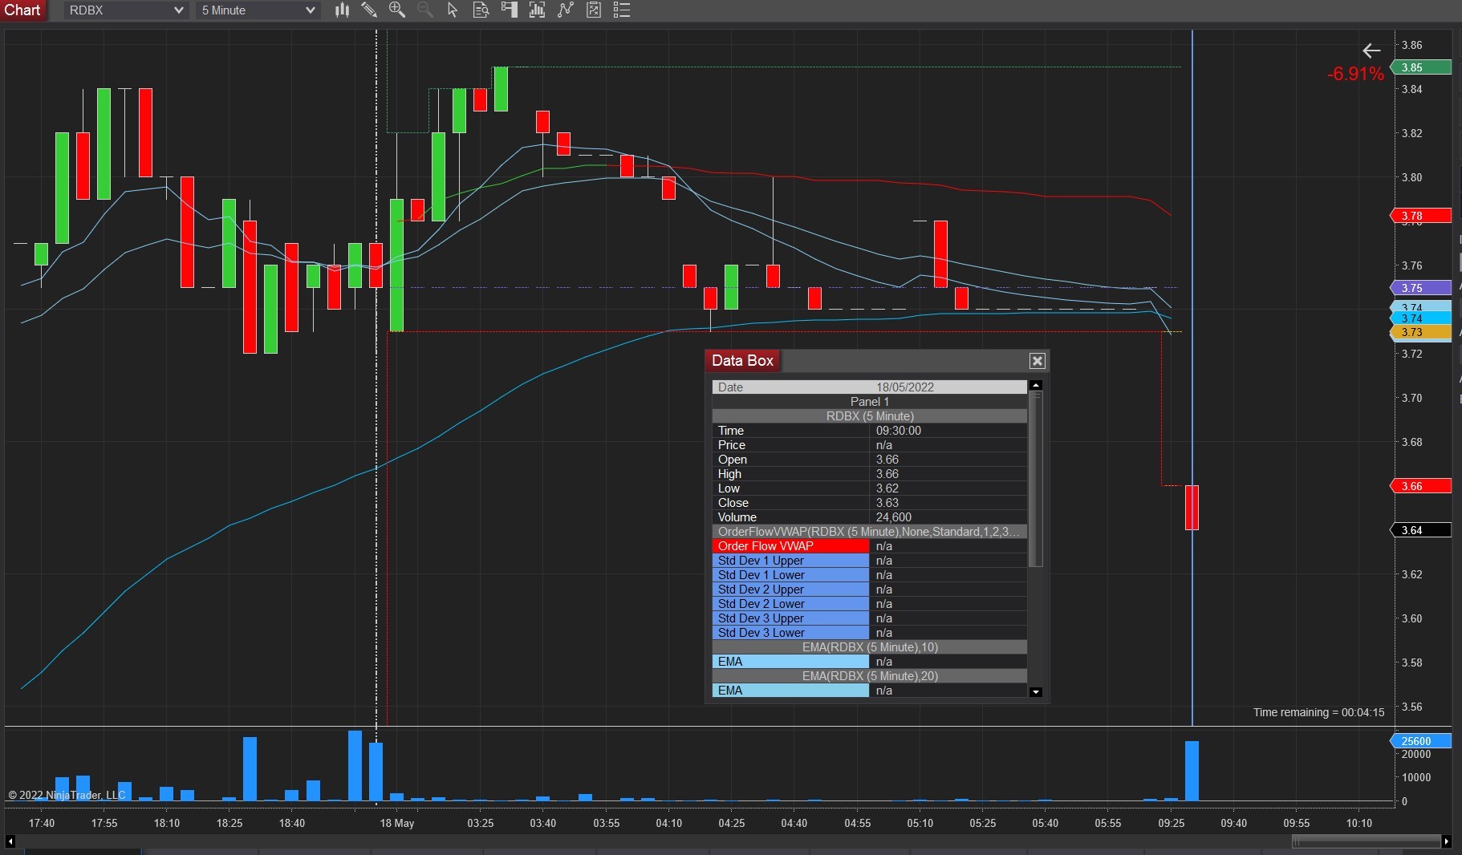Click the 09:25 label on time axis

[1172, 823]
